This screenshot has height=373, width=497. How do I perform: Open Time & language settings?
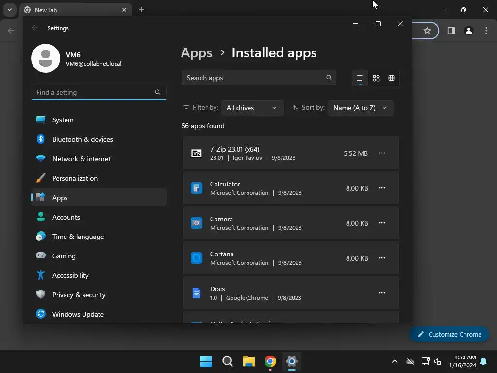point(99,237)
